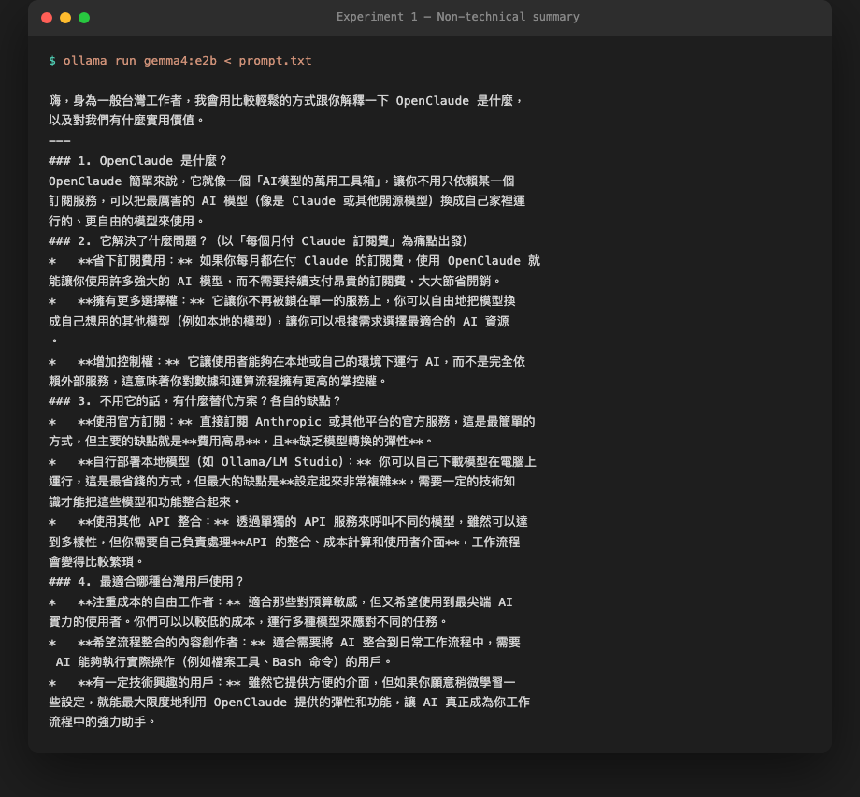Click the bullet '**自行部署本地模型 (如 Ollama/LM Studio)：**'

pyautogui.click(x=224, y=461)
